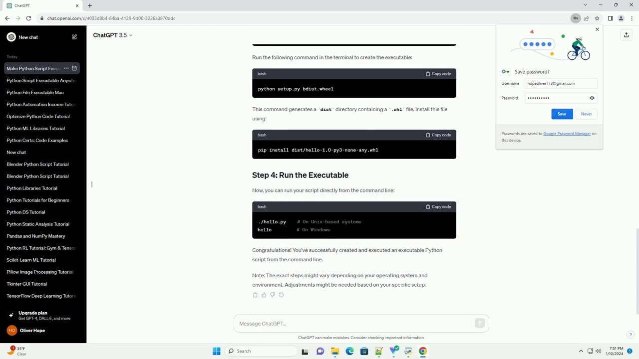Screen dimensions: 639x359
Task: Open a new browser tab
Action: coord(90,5)
